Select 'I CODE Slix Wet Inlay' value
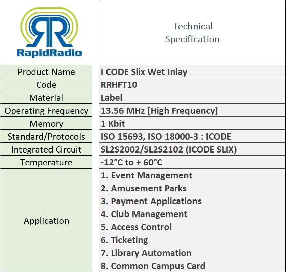286x272 pixels. point(144,72)
